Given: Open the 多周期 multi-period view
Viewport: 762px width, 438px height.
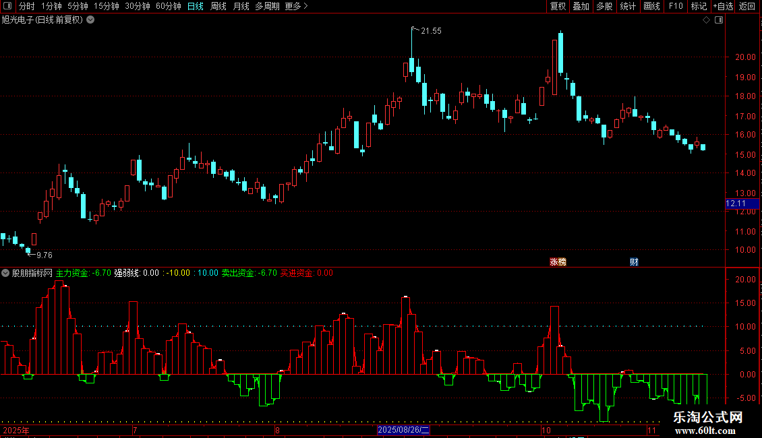Looking at the screenshot, I should coord(267,6).
